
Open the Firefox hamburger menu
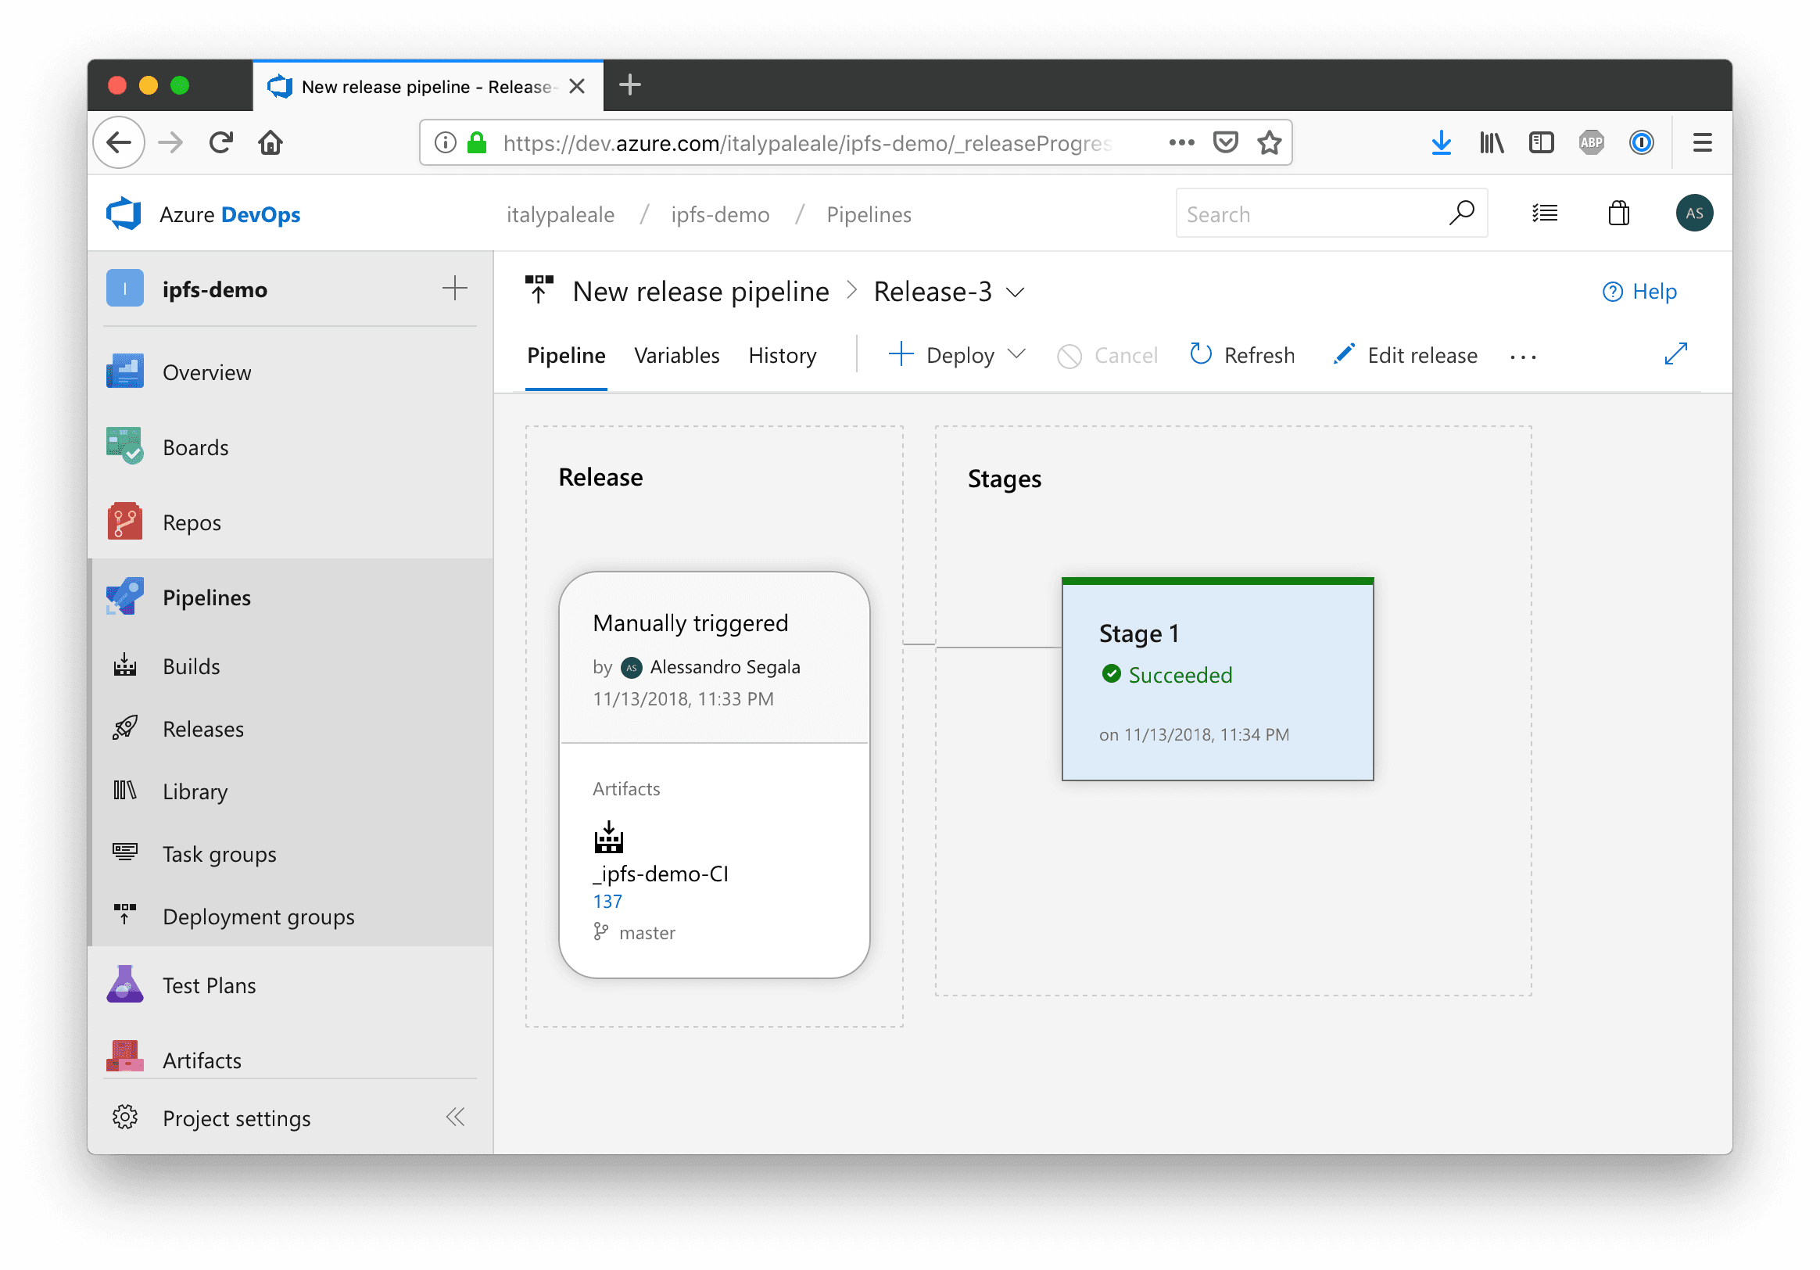click(x=1702, y=142)
